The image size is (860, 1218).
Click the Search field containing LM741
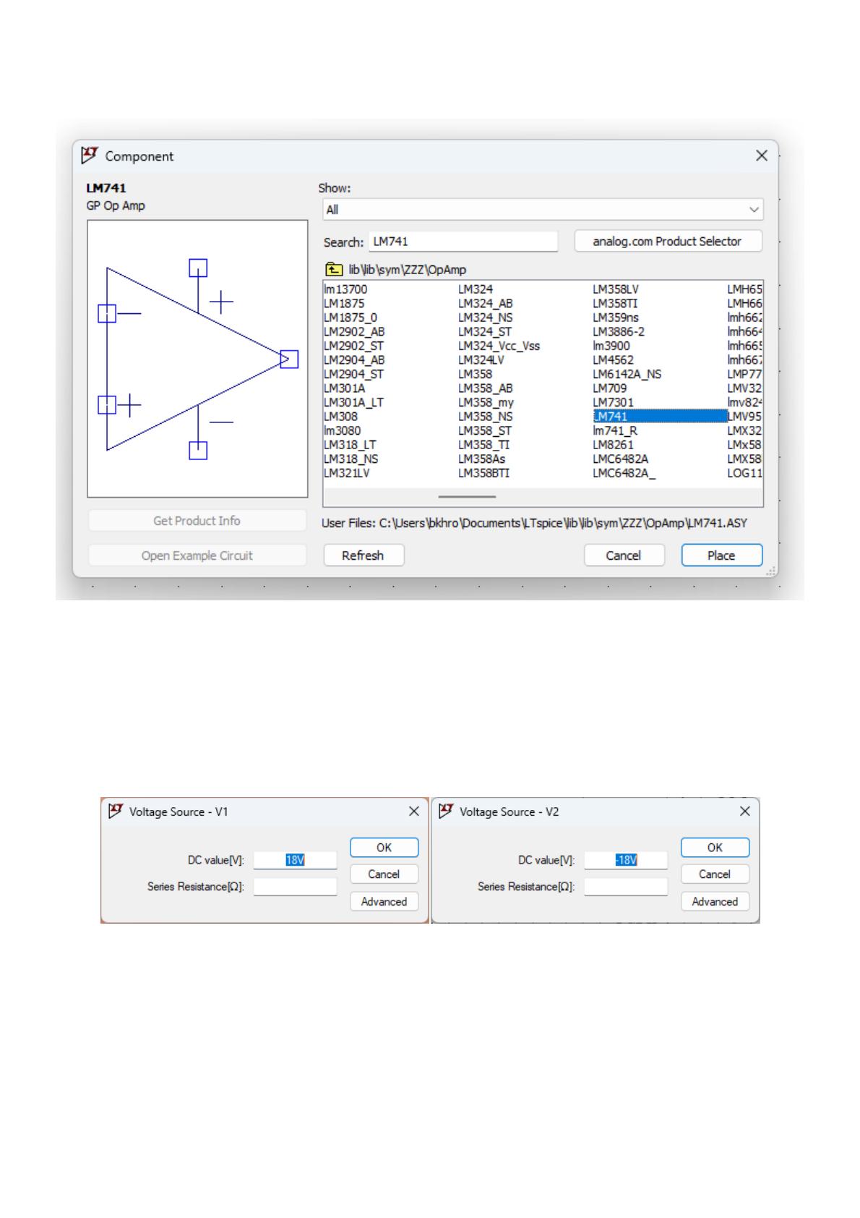pyautogui.click(x=463, y=242)
